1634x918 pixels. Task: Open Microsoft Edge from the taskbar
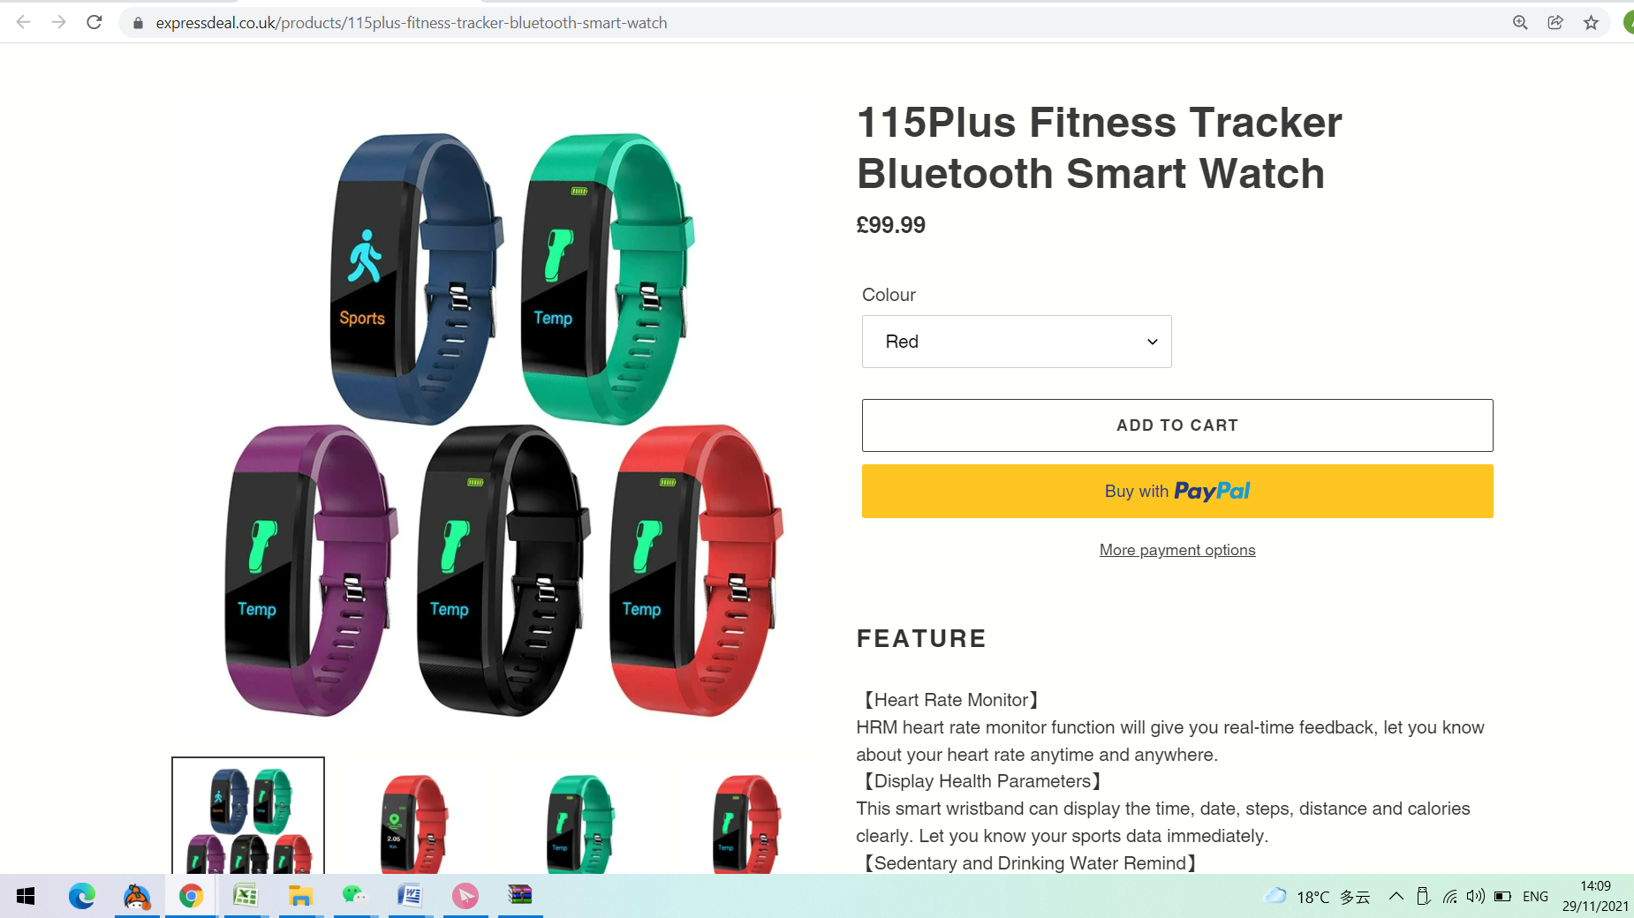click(81, 896)
